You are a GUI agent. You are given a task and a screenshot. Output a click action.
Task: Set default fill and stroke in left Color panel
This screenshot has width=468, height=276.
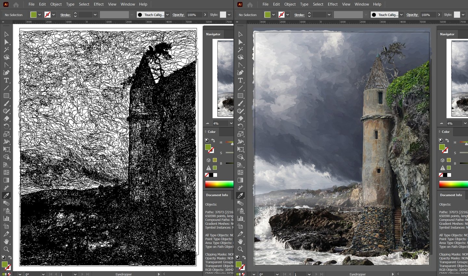(207, 140)
